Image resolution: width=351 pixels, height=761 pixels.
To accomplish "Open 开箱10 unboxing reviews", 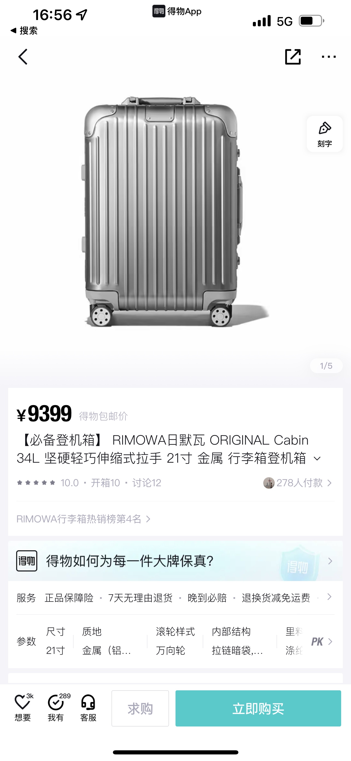I will [105, 483].
